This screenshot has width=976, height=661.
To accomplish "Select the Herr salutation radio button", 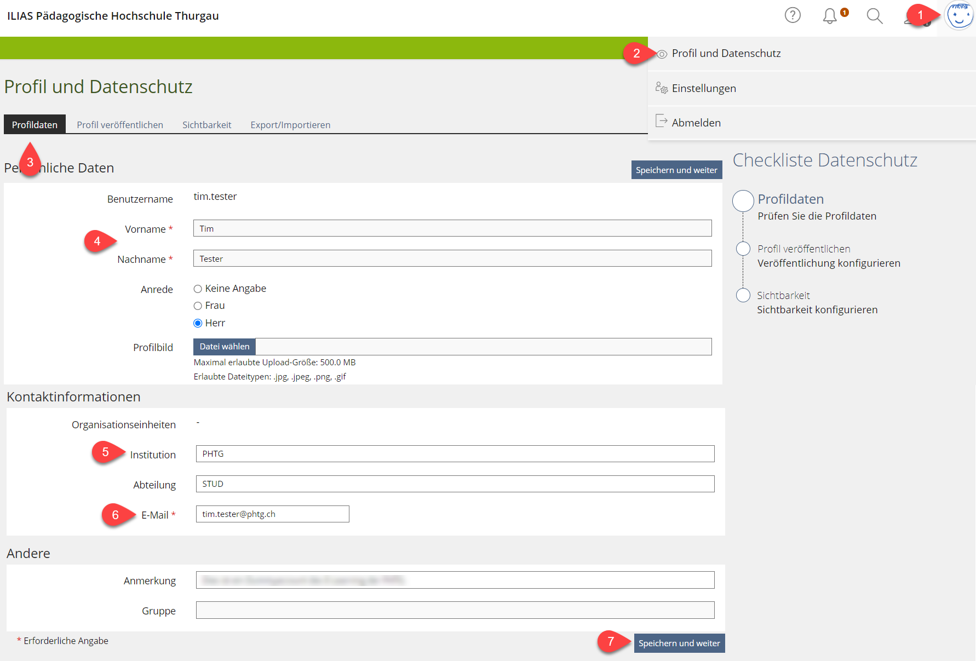I will coord(198,323).
